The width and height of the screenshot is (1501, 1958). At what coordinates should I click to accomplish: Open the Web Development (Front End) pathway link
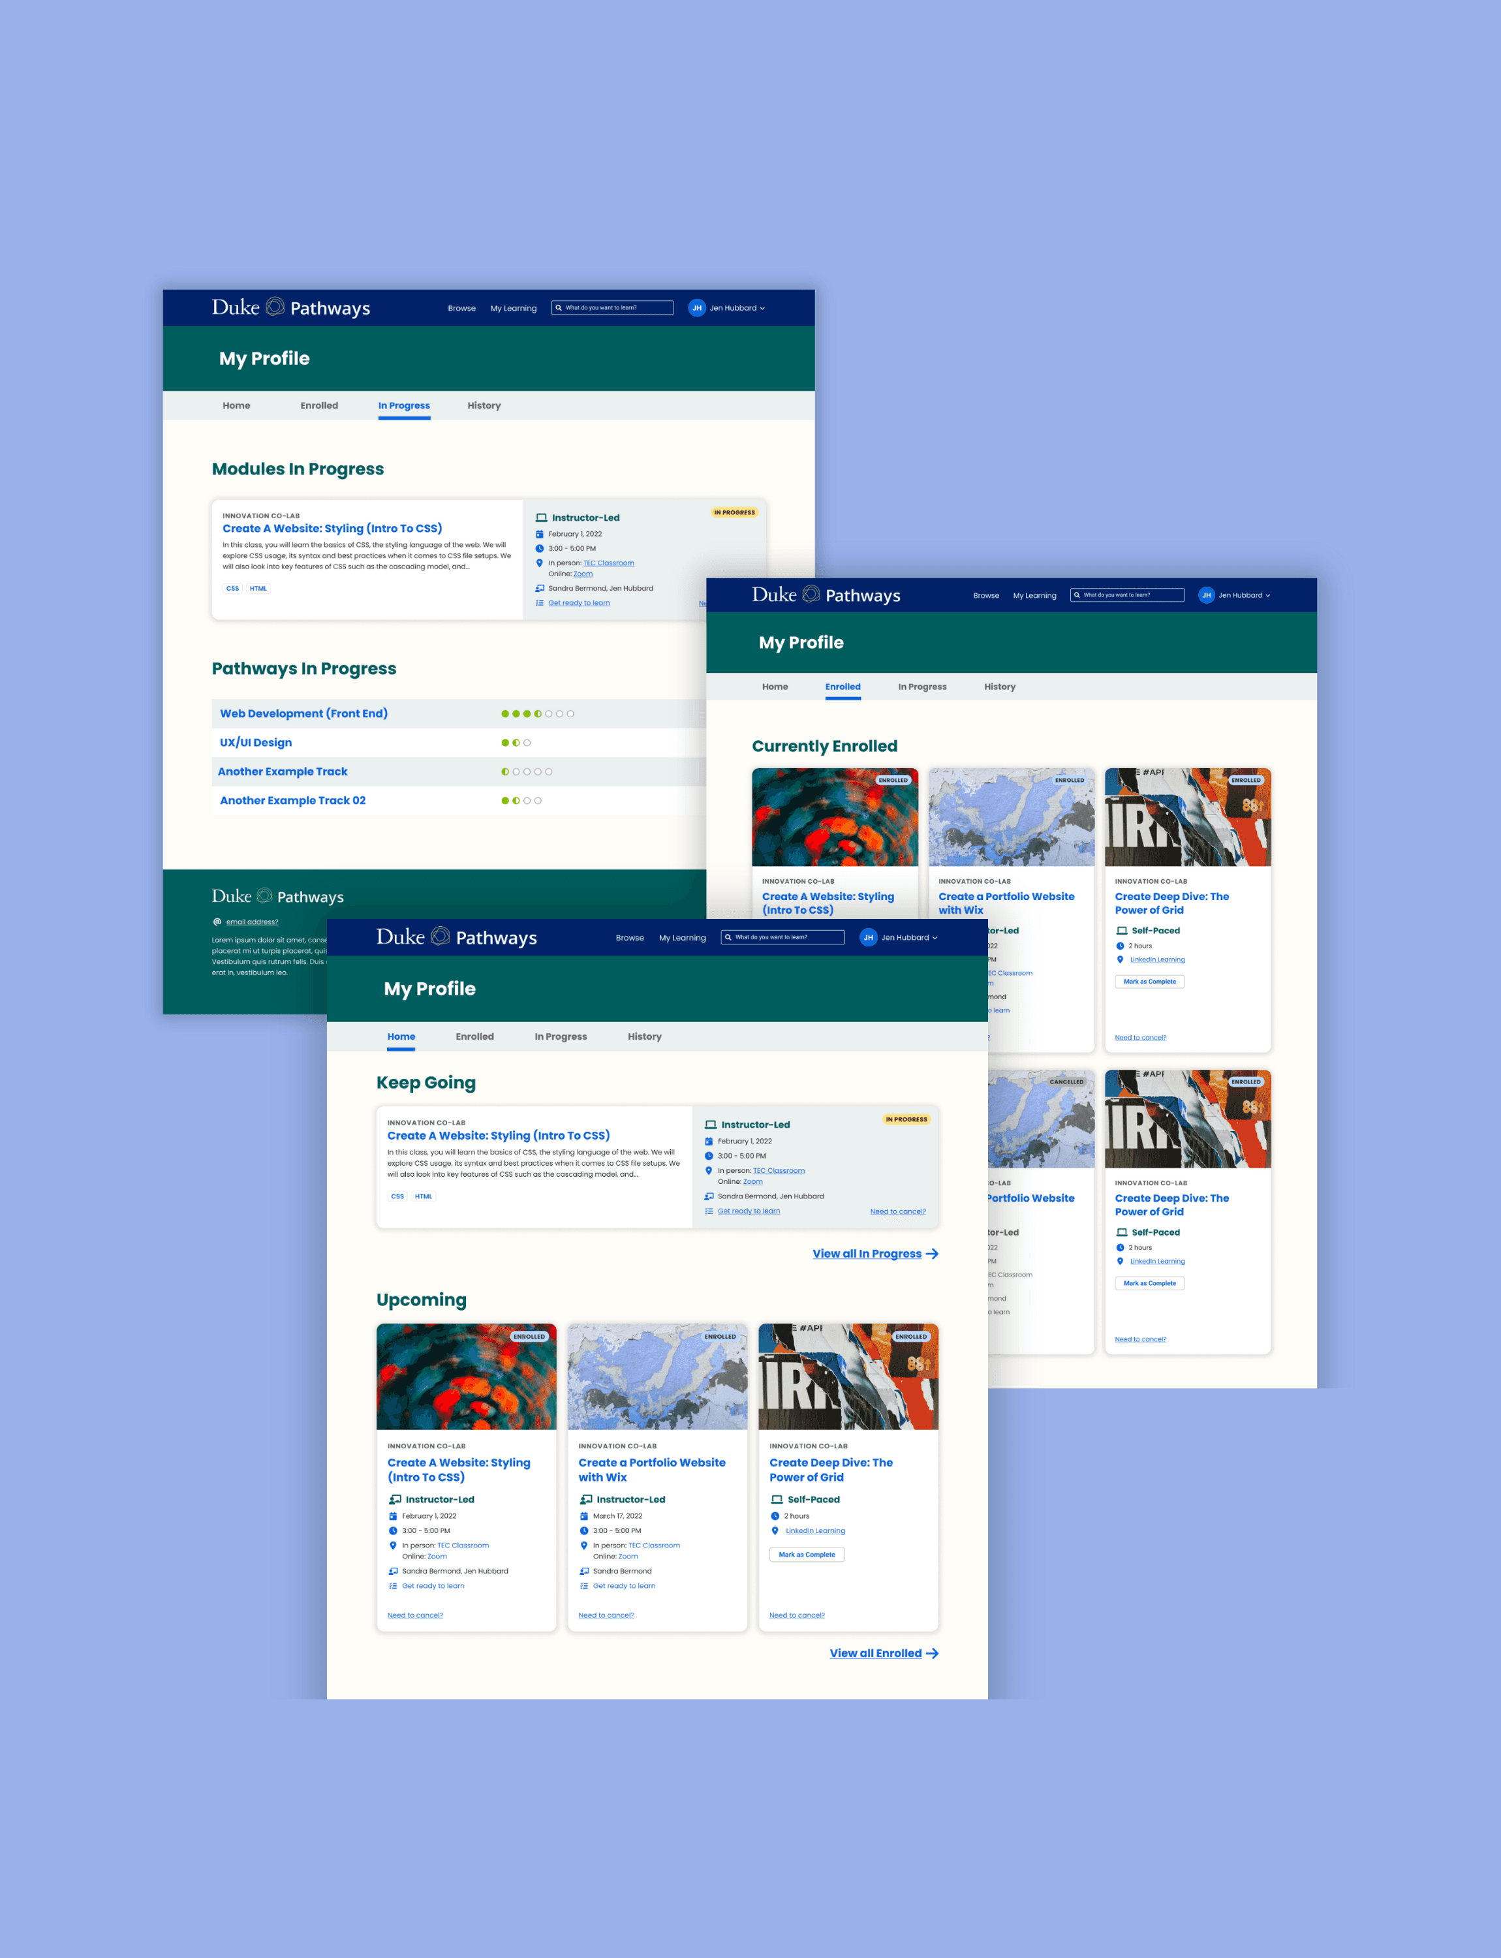[303, 713]
